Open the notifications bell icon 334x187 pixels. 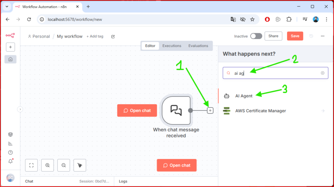(10, 161)
